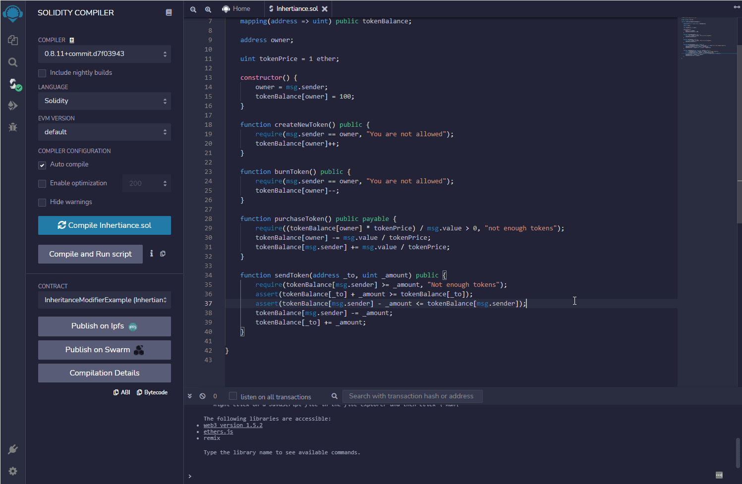
Task: Open the Solidity language dropdown
Action: click(105, 101)
